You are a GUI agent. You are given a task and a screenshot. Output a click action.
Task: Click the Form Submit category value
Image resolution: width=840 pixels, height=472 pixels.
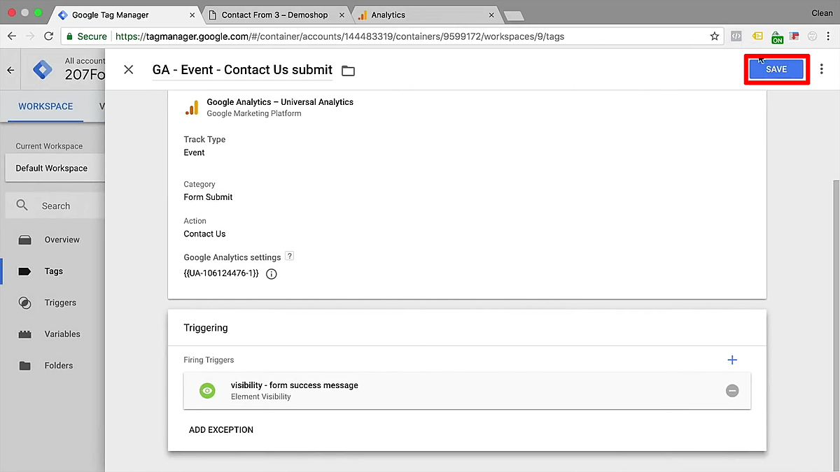[x=208, y=197]
